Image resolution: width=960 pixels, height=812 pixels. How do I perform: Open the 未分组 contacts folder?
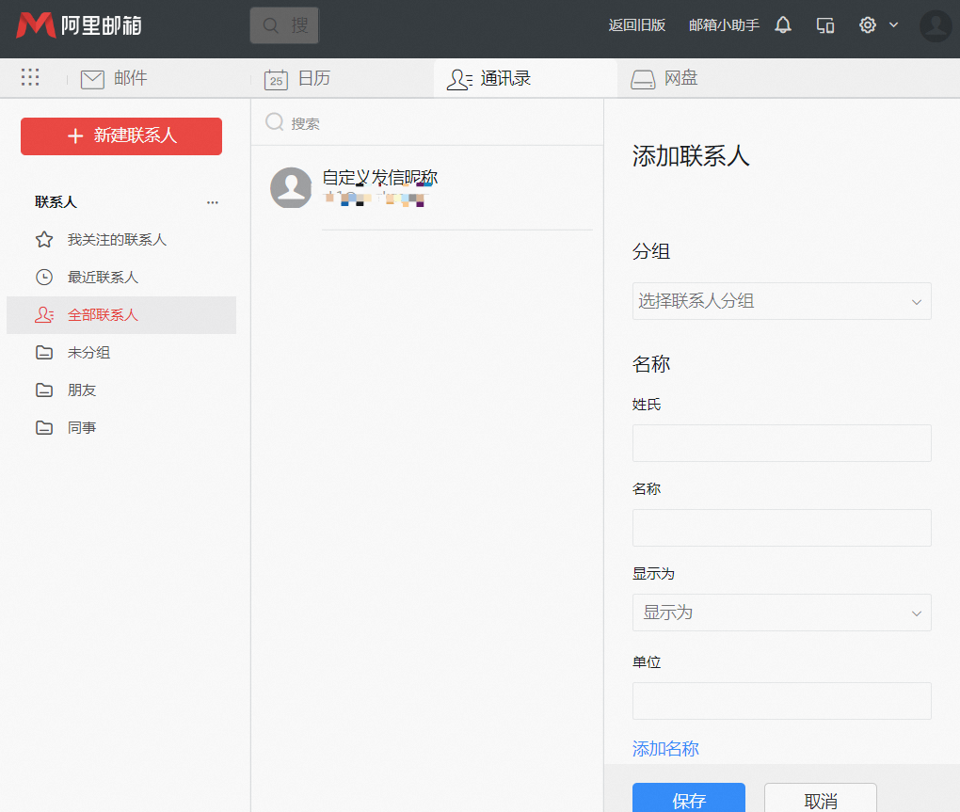click(x=88, y=352)
